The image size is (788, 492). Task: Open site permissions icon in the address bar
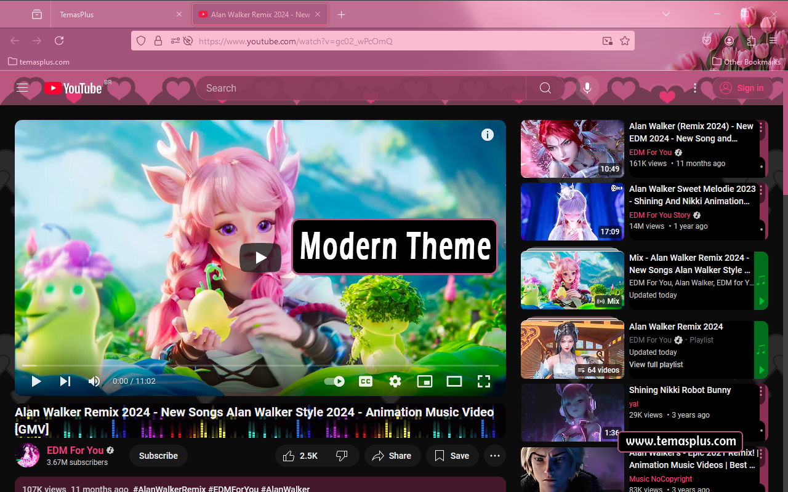click(175, 41)
